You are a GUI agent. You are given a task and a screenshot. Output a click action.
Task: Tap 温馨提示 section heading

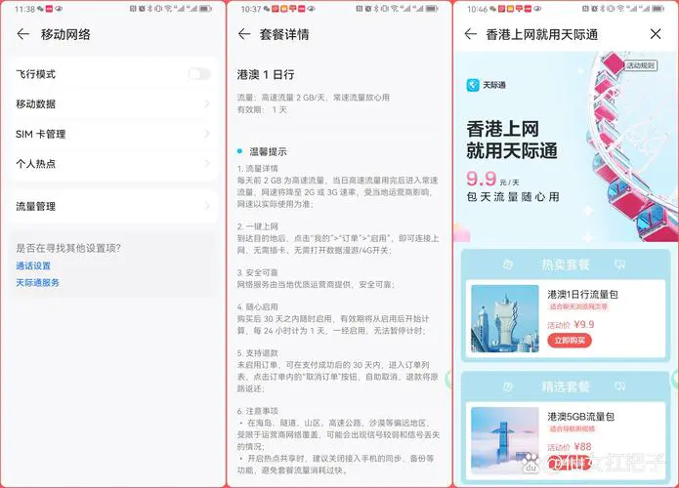point(268,151)
